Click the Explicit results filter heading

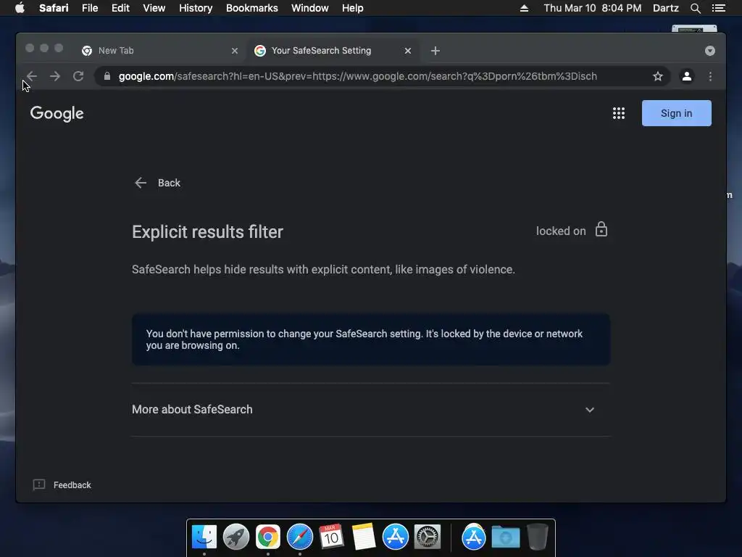tap(207, 232)
